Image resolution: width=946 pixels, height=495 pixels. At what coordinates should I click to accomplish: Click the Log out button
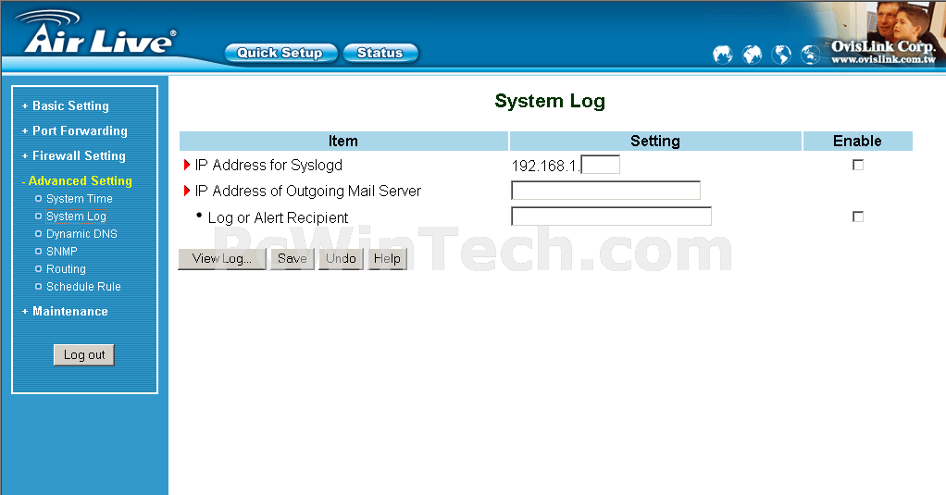tap(84, 354)
